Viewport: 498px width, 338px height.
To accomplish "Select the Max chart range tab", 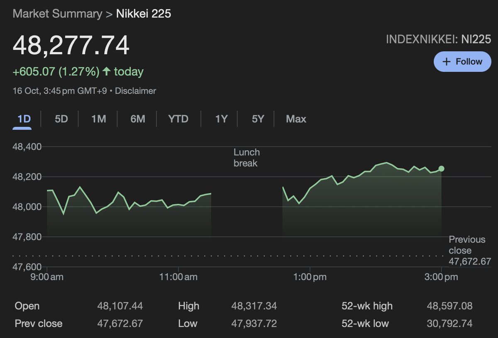I will 296,119.
